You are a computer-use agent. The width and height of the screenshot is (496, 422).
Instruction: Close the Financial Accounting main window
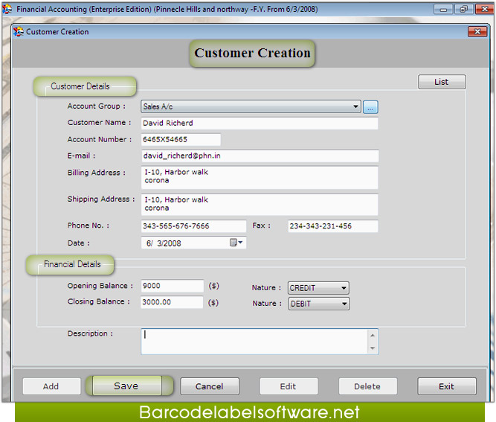click(484, 9)
